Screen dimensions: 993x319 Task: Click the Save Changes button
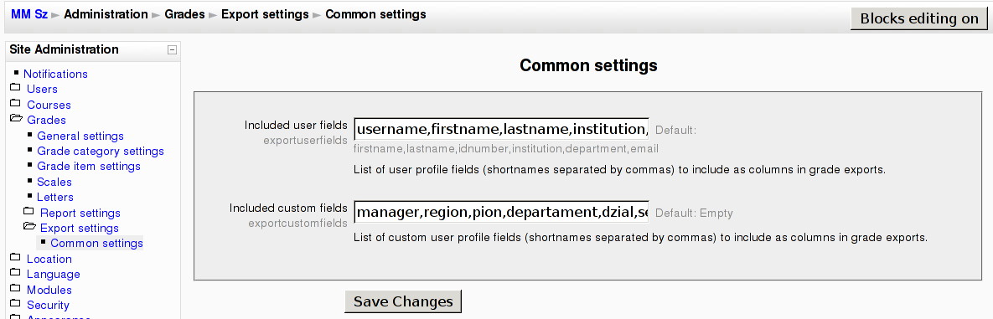tap(403, 301)
